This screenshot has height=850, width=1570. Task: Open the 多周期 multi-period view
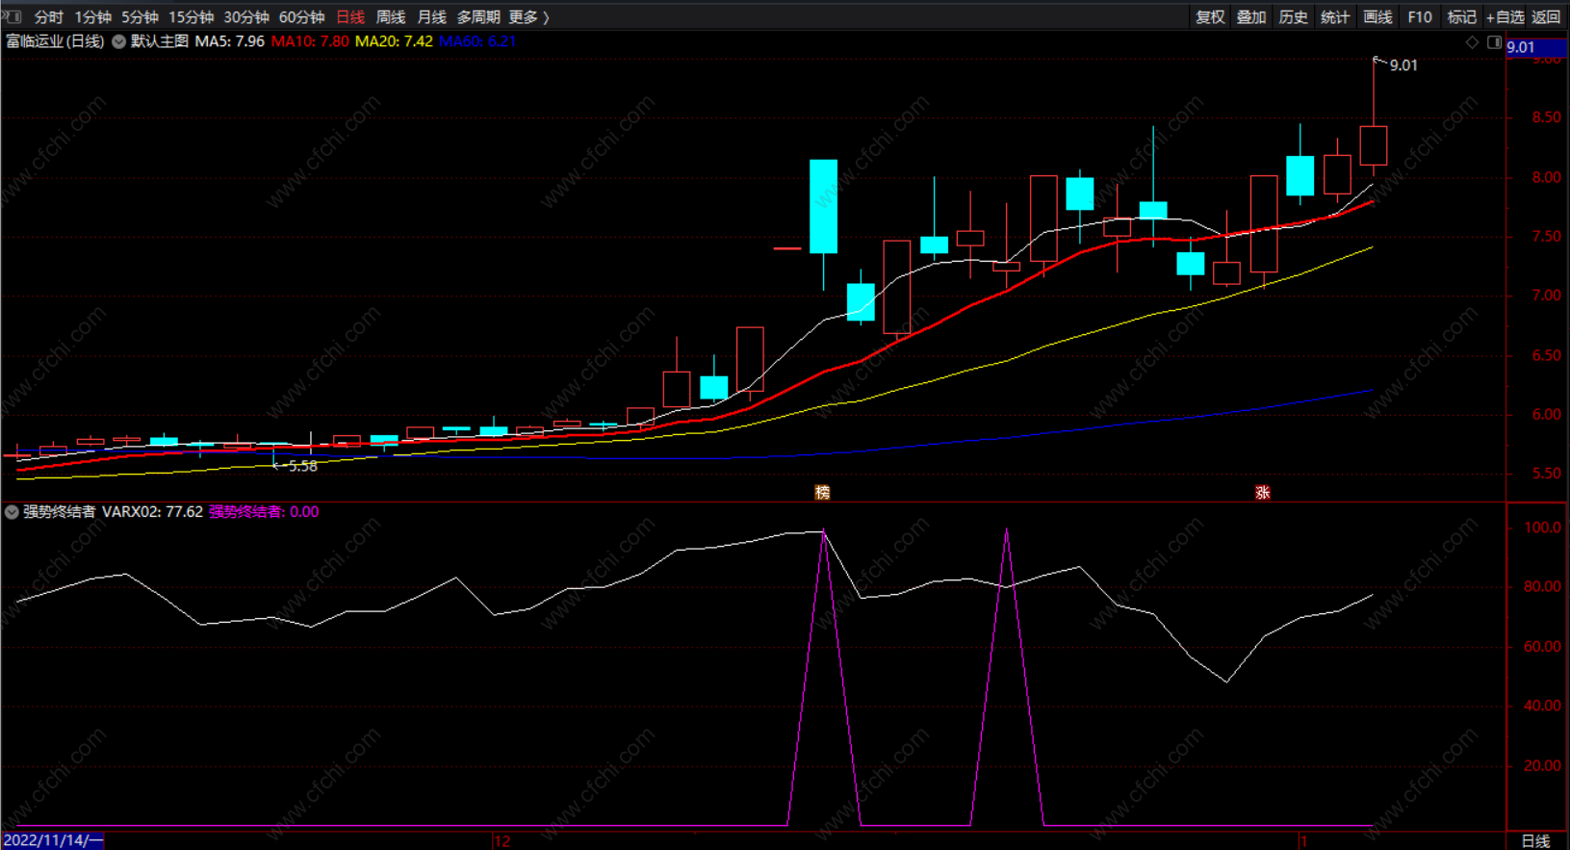(478, 16)
